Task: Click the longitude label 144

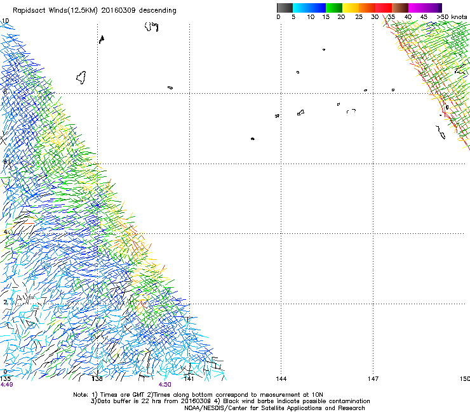Action: click(281, 379)
